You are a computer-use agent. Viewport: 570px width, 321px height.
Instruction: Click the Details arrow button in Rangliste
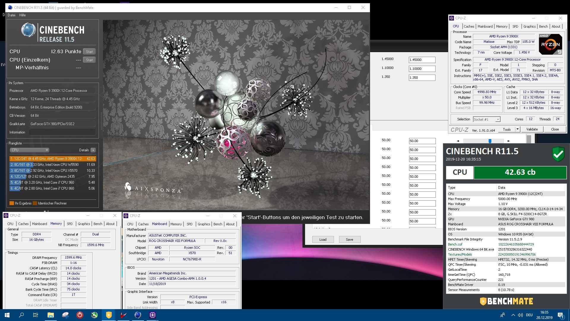93,150
